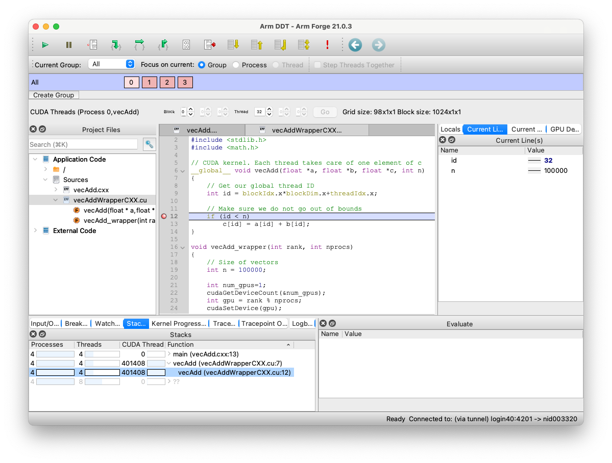Click the Go button for CUDA threads

tap(325, 112)
